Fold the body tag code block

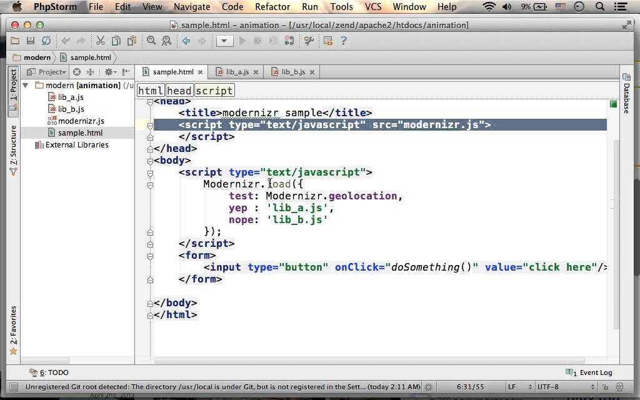coord(150,161)
